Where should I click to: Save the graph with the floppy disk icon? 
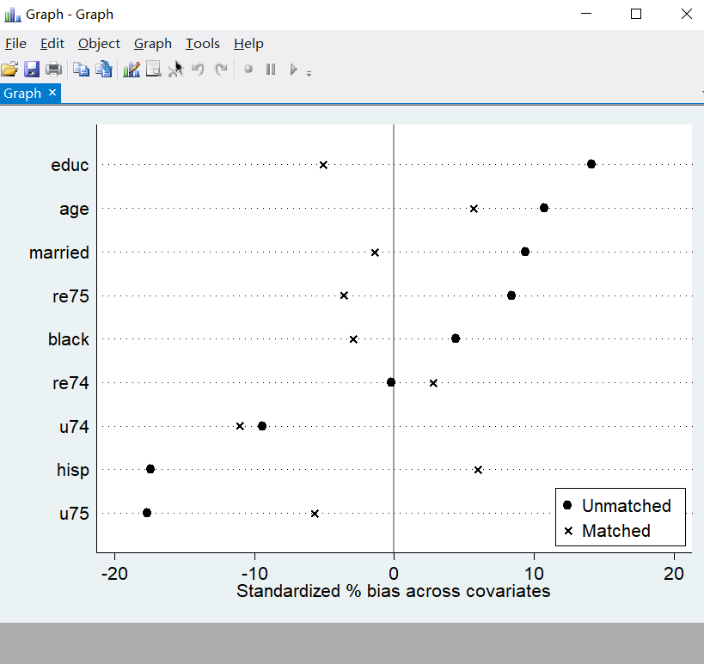pos(32,70)
